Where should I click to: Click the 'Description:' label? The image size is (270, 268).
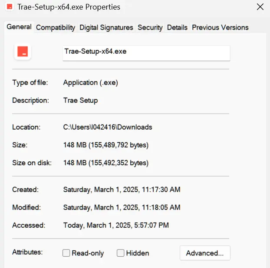coord(31,101)
